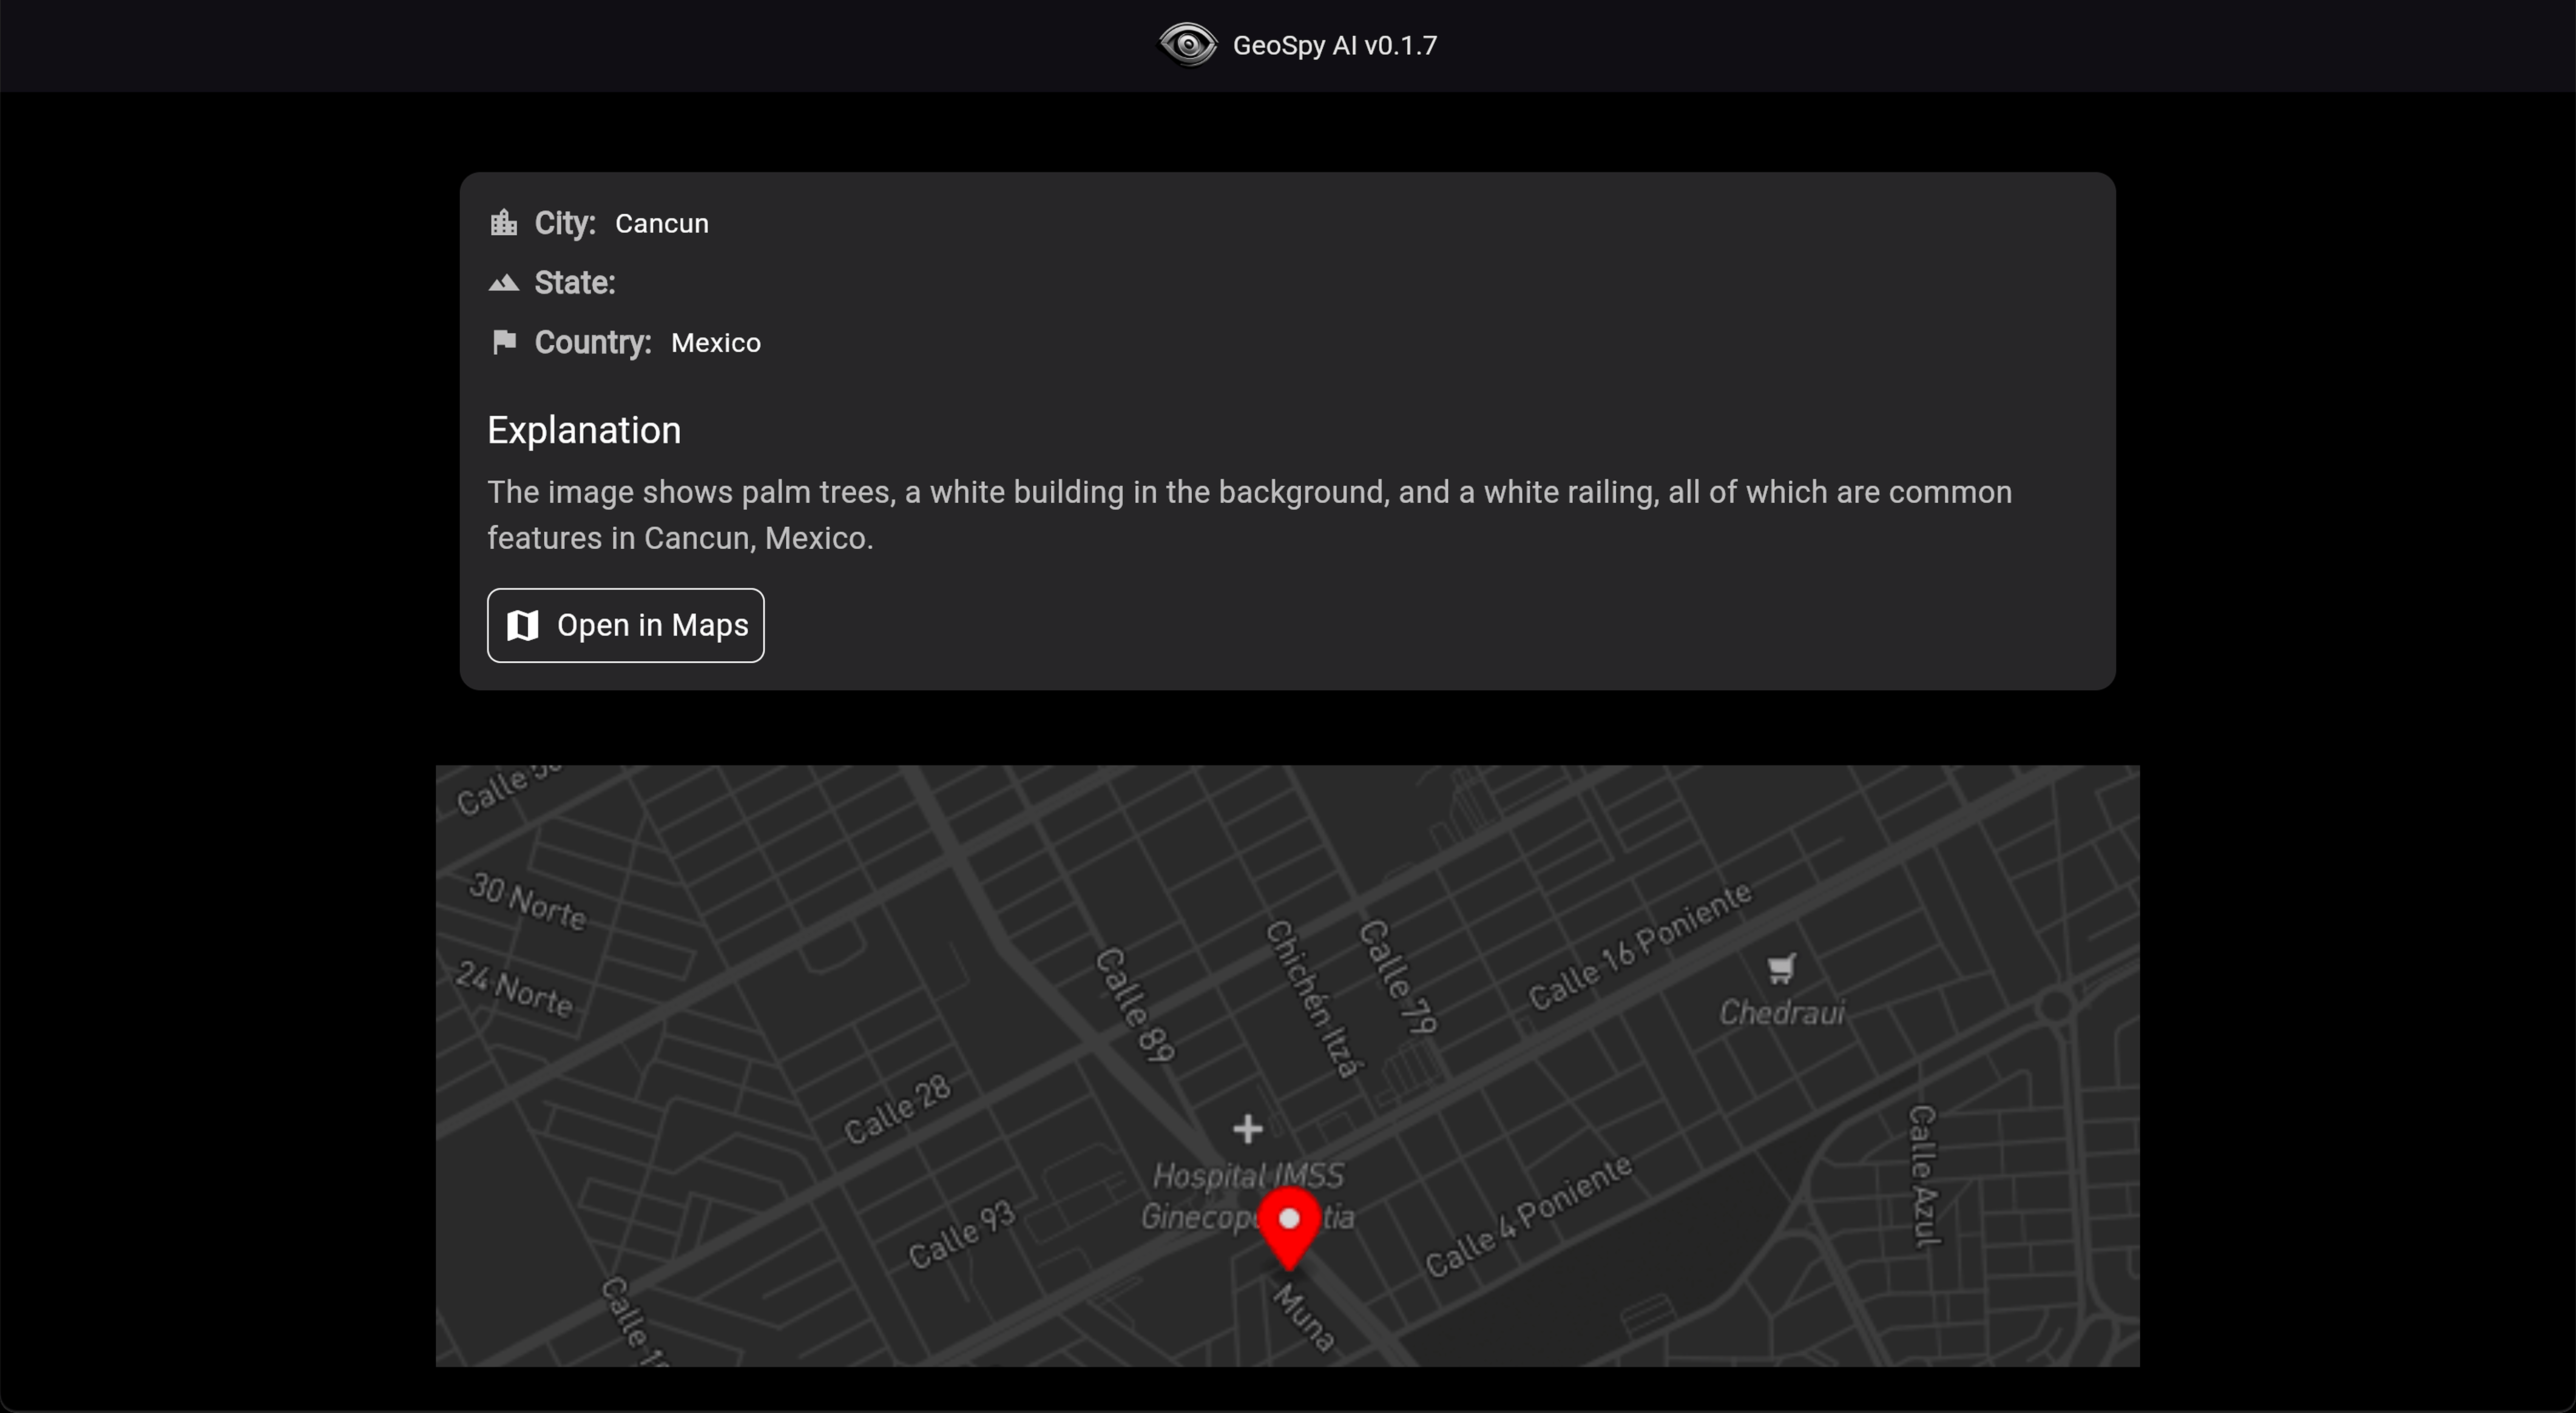Screen dimensions: 2576x1413
Task: Click the Chedraui store label on the map
Action: [1781, 1013]
